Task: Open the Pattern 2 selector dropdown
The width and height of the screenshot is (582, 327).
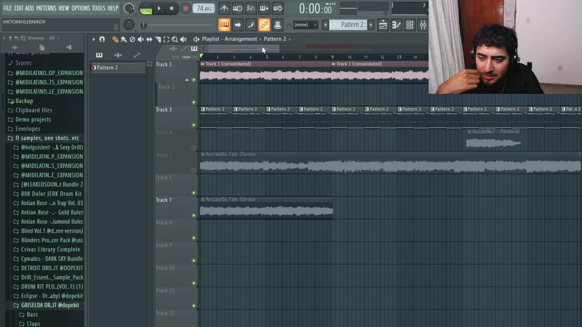Action: 348,25
